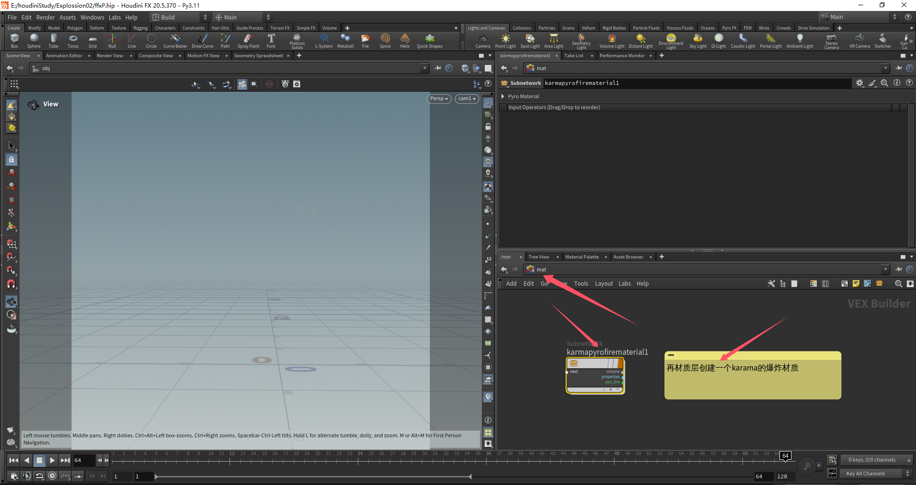
Task: Open the Build desktop dropdown
Action: 179,17
